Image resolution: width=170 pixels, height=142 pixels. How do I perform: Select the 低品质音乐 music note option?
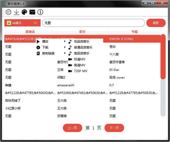click(81, 41)
